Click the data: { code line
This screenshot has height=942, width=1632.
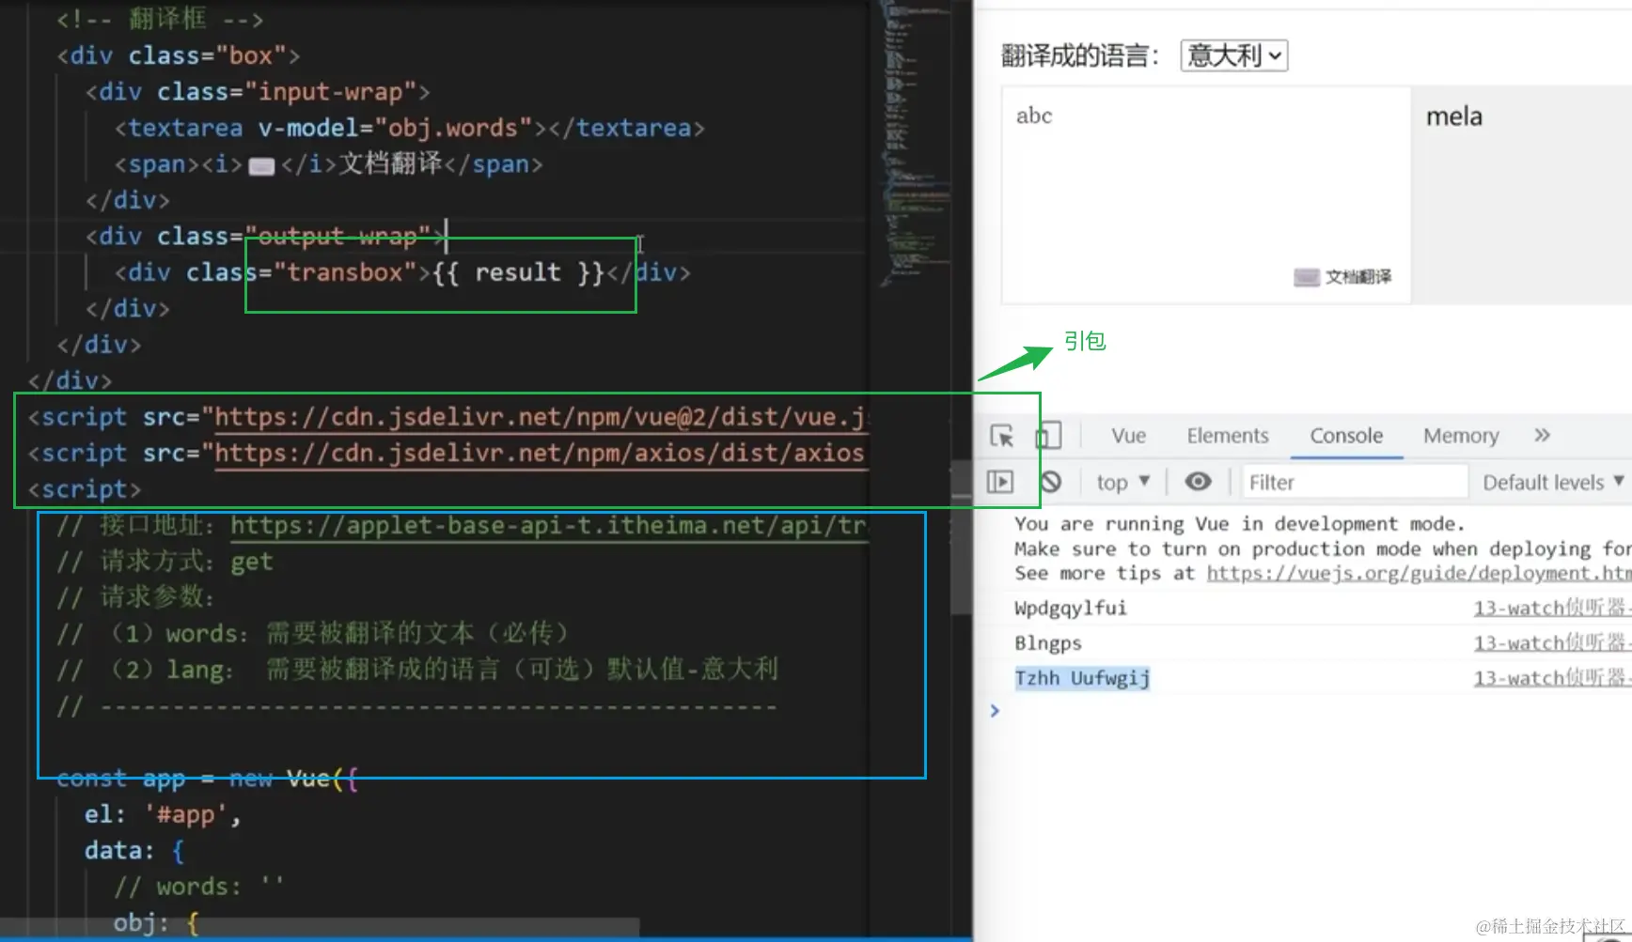[x=134, y=850]
